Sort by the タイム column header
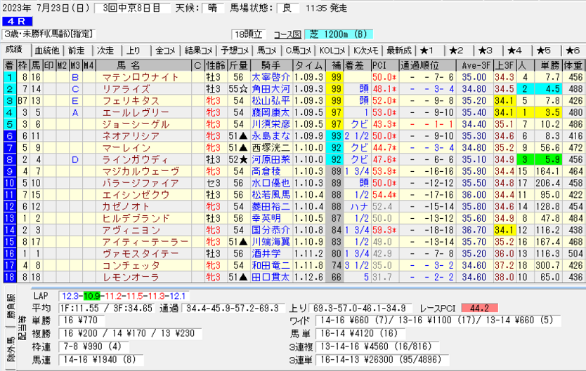Image resolution: width=586 pixels, height=371 pixels. pos(308,65)
